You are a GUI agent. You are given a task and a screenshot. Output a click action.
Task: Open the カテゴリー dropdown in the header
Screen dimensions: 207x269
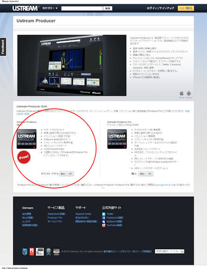point(50,8)
